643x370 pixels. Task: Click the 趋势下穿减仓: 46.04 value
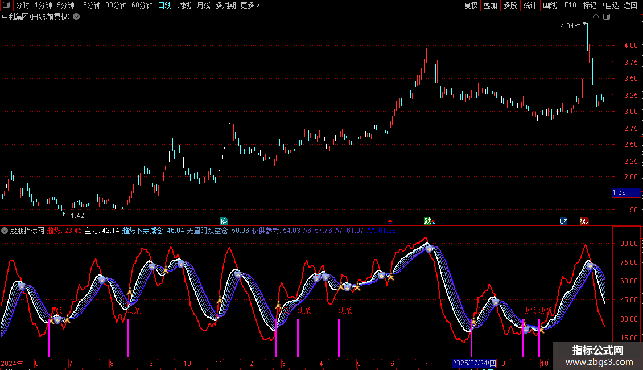coord(153,231)
